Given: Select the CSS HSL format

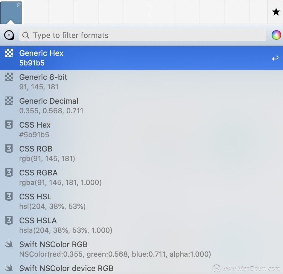Looking at the screenshot, I should tap(141, 201).
